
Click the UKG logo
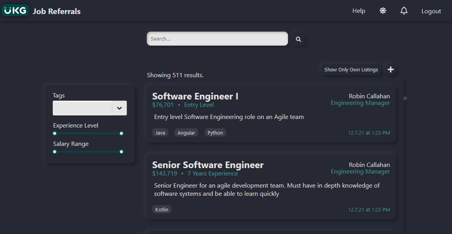pyautogui.click(x=15, y=11)
